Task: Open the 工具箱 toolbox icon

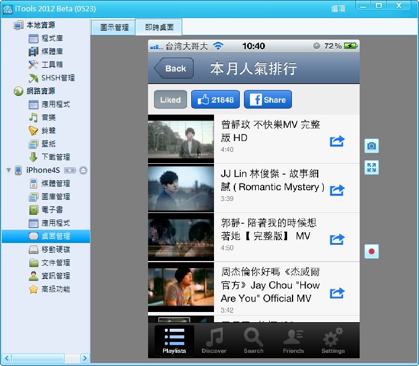Action: [34, 64]
